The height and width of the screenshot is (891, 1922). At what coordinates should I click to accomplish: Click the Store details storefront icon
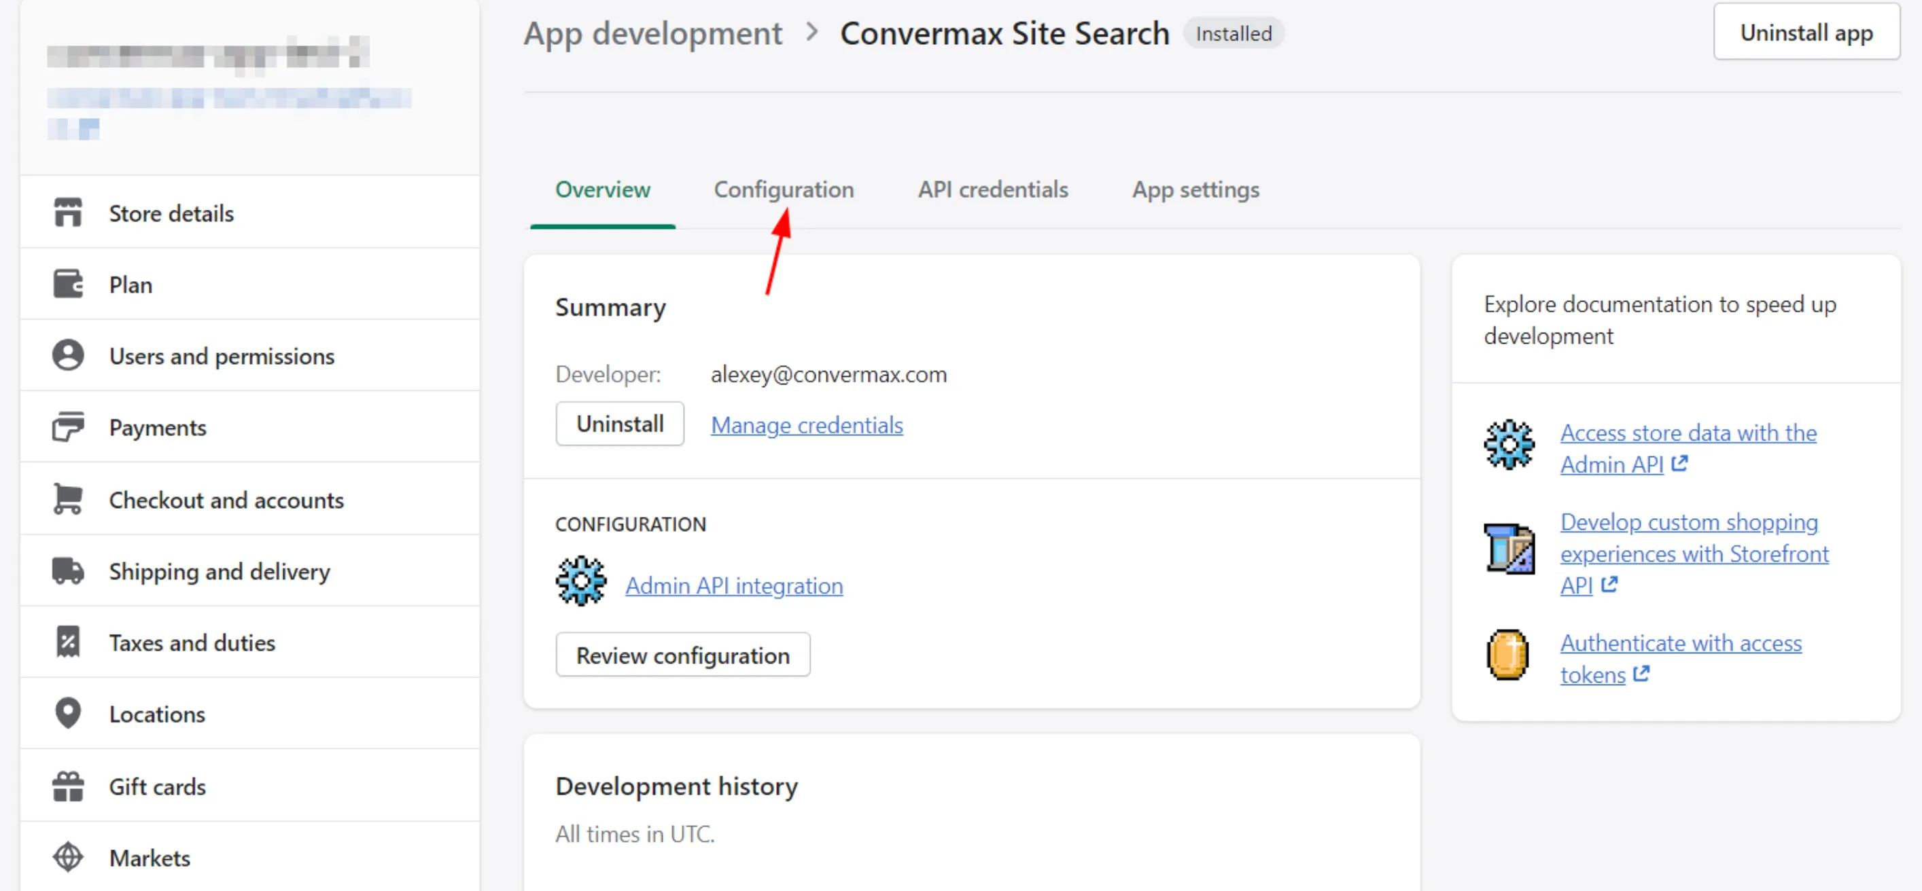point(68,213)
